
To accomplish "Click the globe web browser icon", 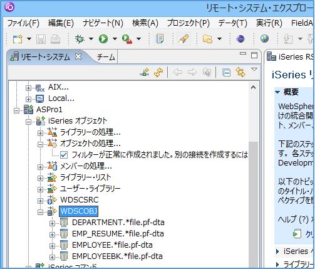I will click(x=264, y=38).
